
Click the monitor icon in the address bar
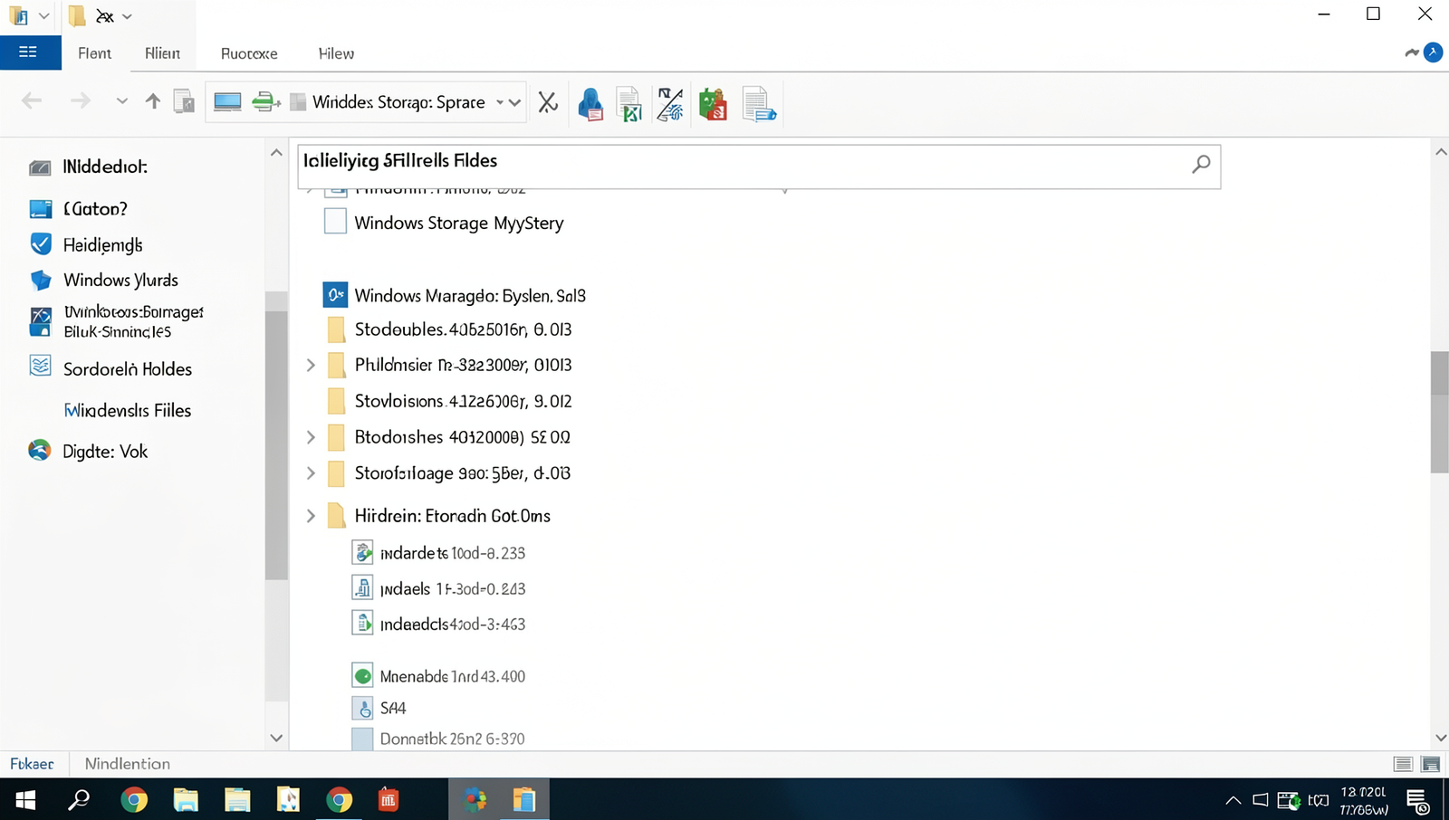(227, 102)
